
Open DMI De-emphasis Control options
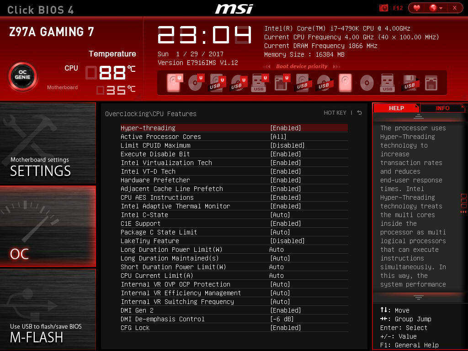point(234,319)
